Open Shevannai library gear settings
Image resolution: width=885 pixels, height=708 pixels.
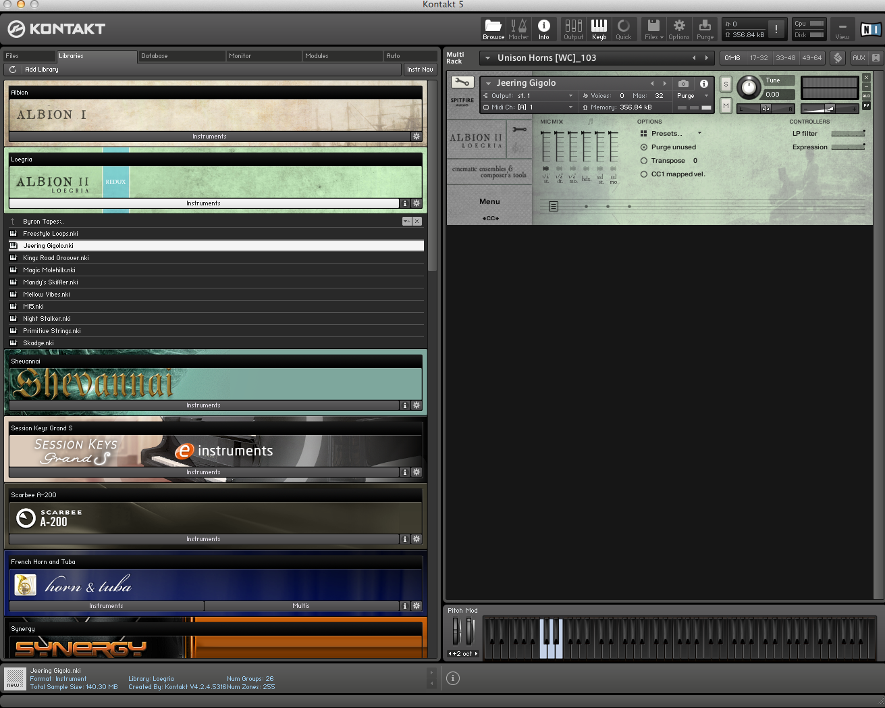417,405
